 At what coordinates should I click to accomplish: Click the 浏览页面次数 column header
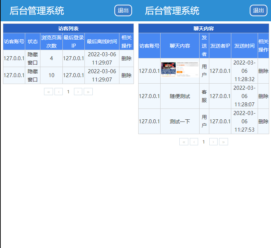coord(51,41)
